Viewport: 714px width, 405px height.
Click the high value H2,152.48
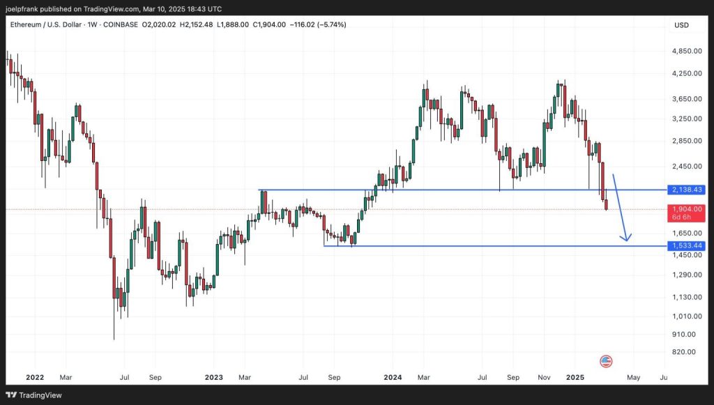(196, 24)
